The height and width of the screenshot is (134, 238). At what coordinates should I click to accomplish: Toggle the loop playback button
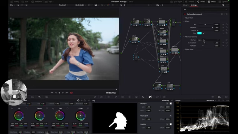pyautogui.click(x=71, y=93)
